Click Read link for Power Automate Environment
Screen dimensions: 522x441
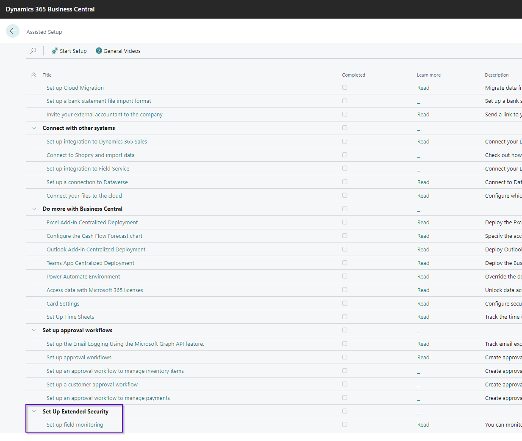(423, 276)
